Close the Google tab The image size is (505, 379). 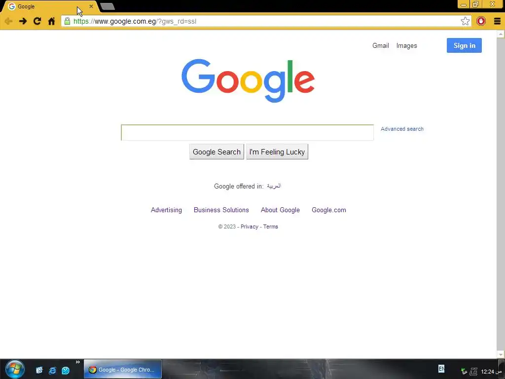[91, 6]
